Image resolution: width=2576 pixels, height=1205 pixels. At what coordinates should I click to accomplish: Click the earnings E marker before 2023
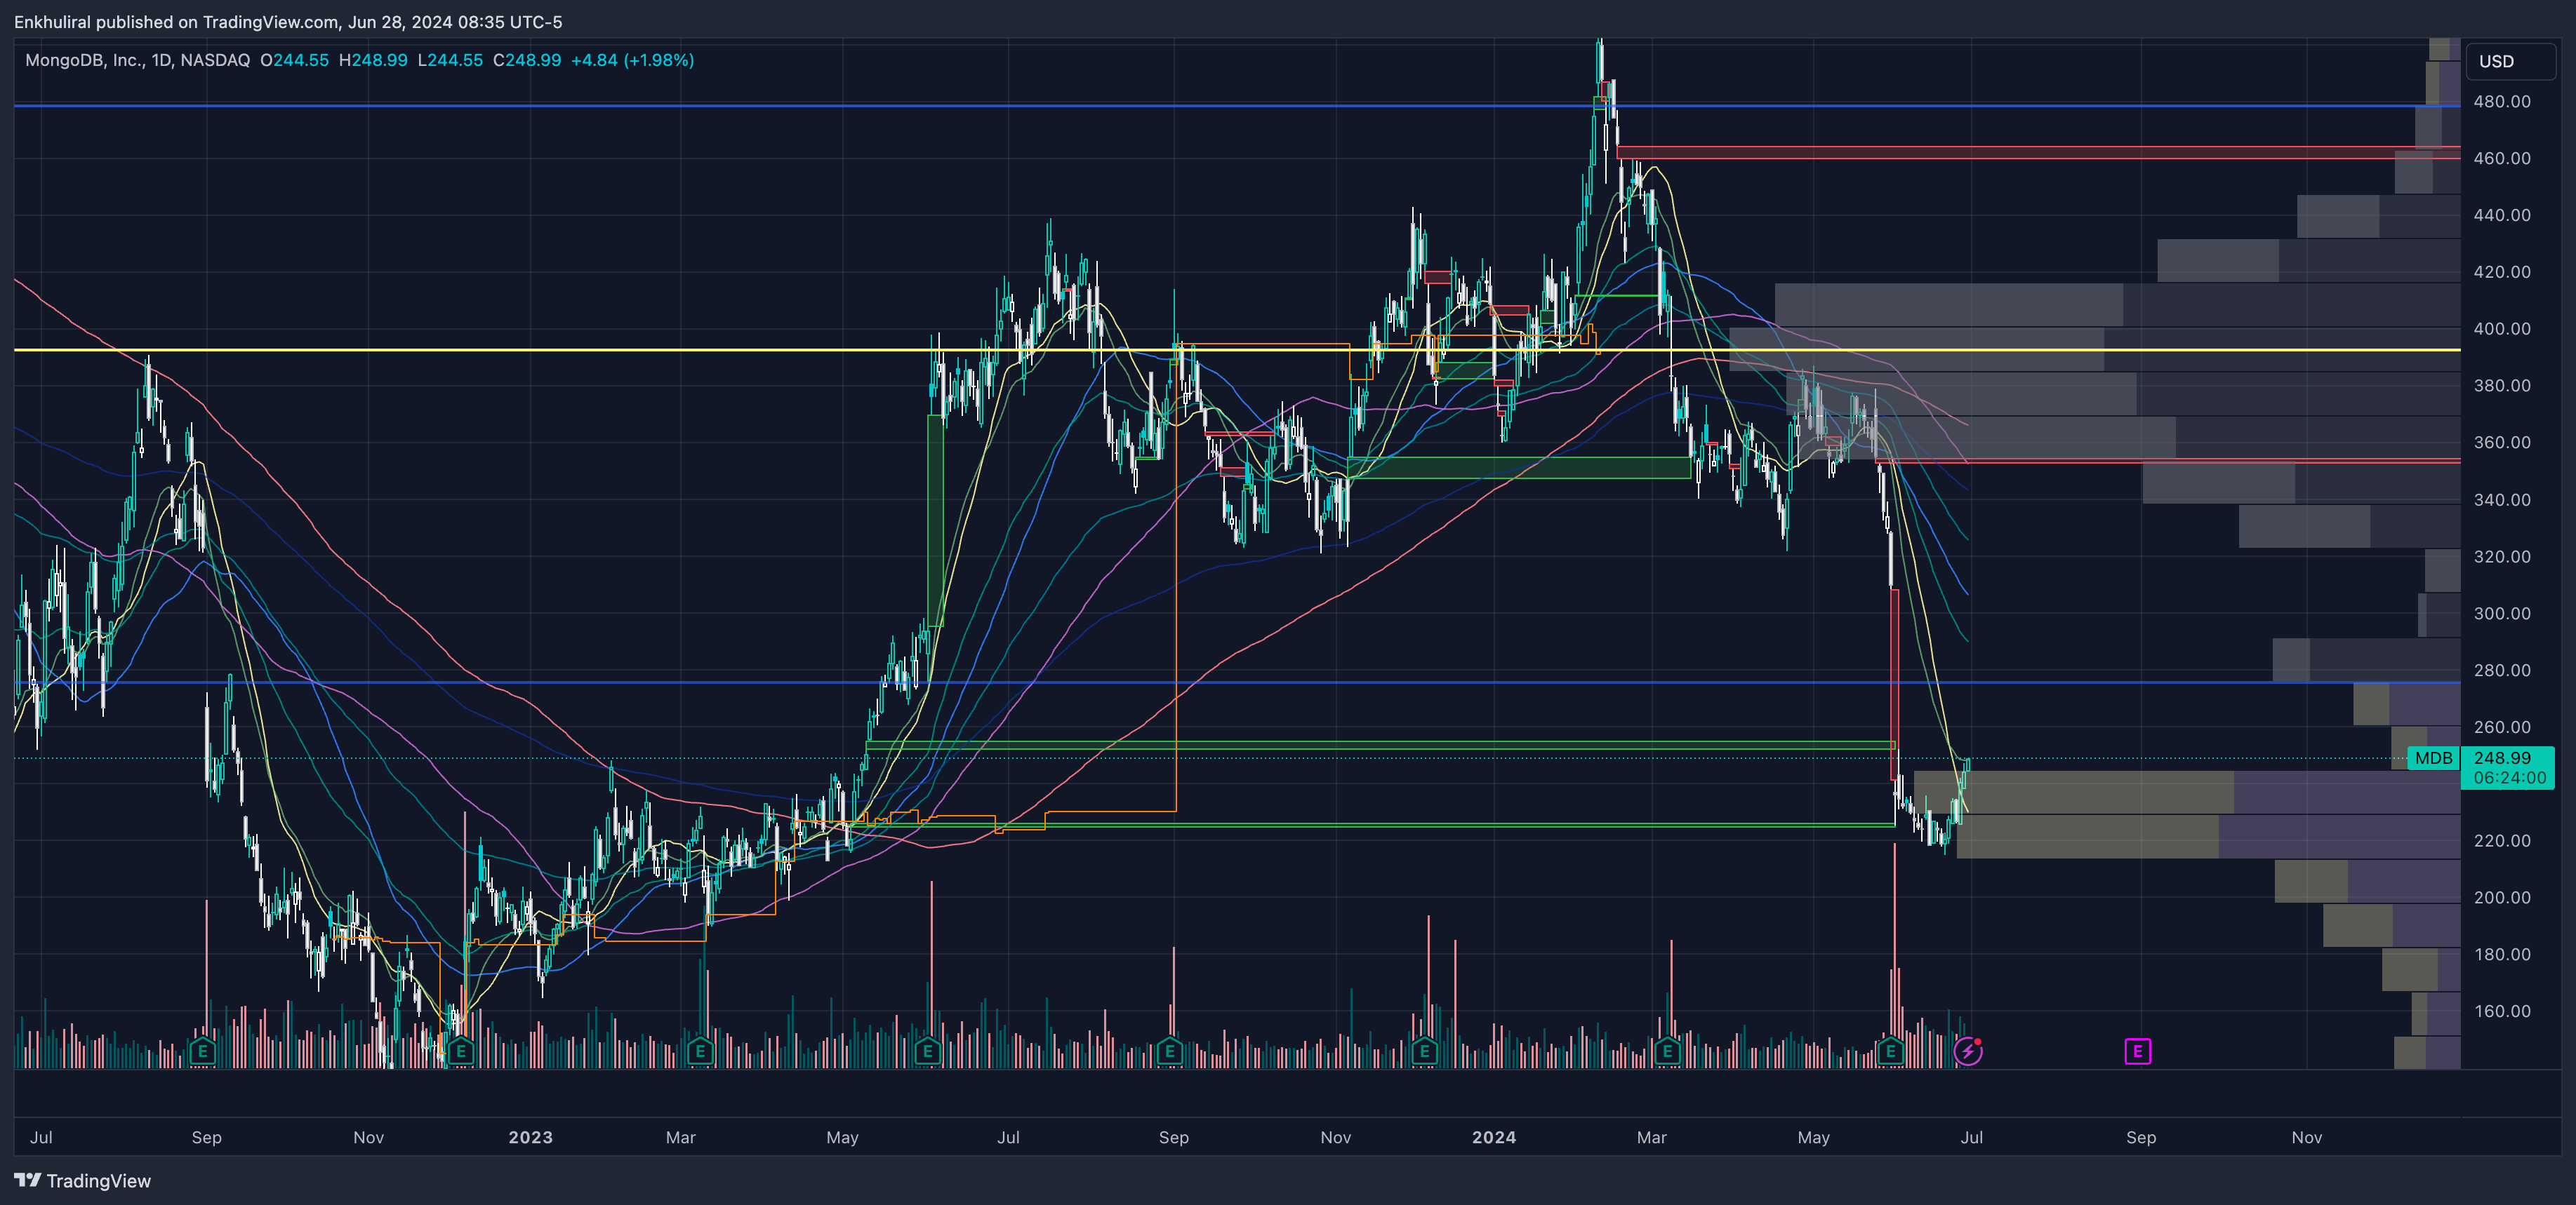click(461, 1051)
